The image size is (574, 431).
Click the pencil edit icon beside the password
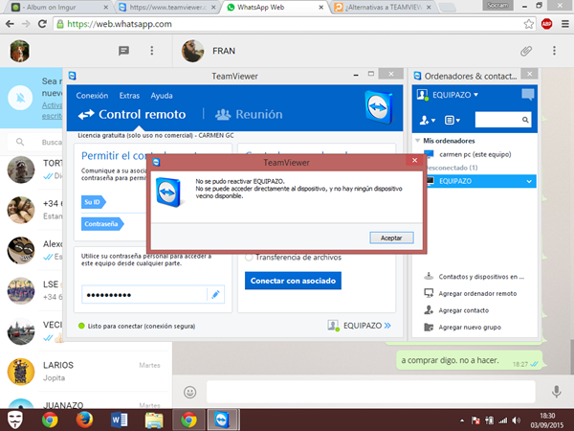[215, 294]
